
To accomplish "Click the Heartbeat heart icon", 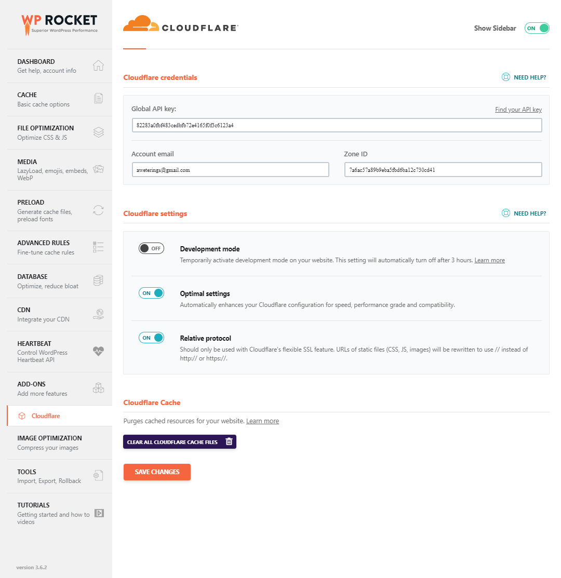I will tap(98, 351).
